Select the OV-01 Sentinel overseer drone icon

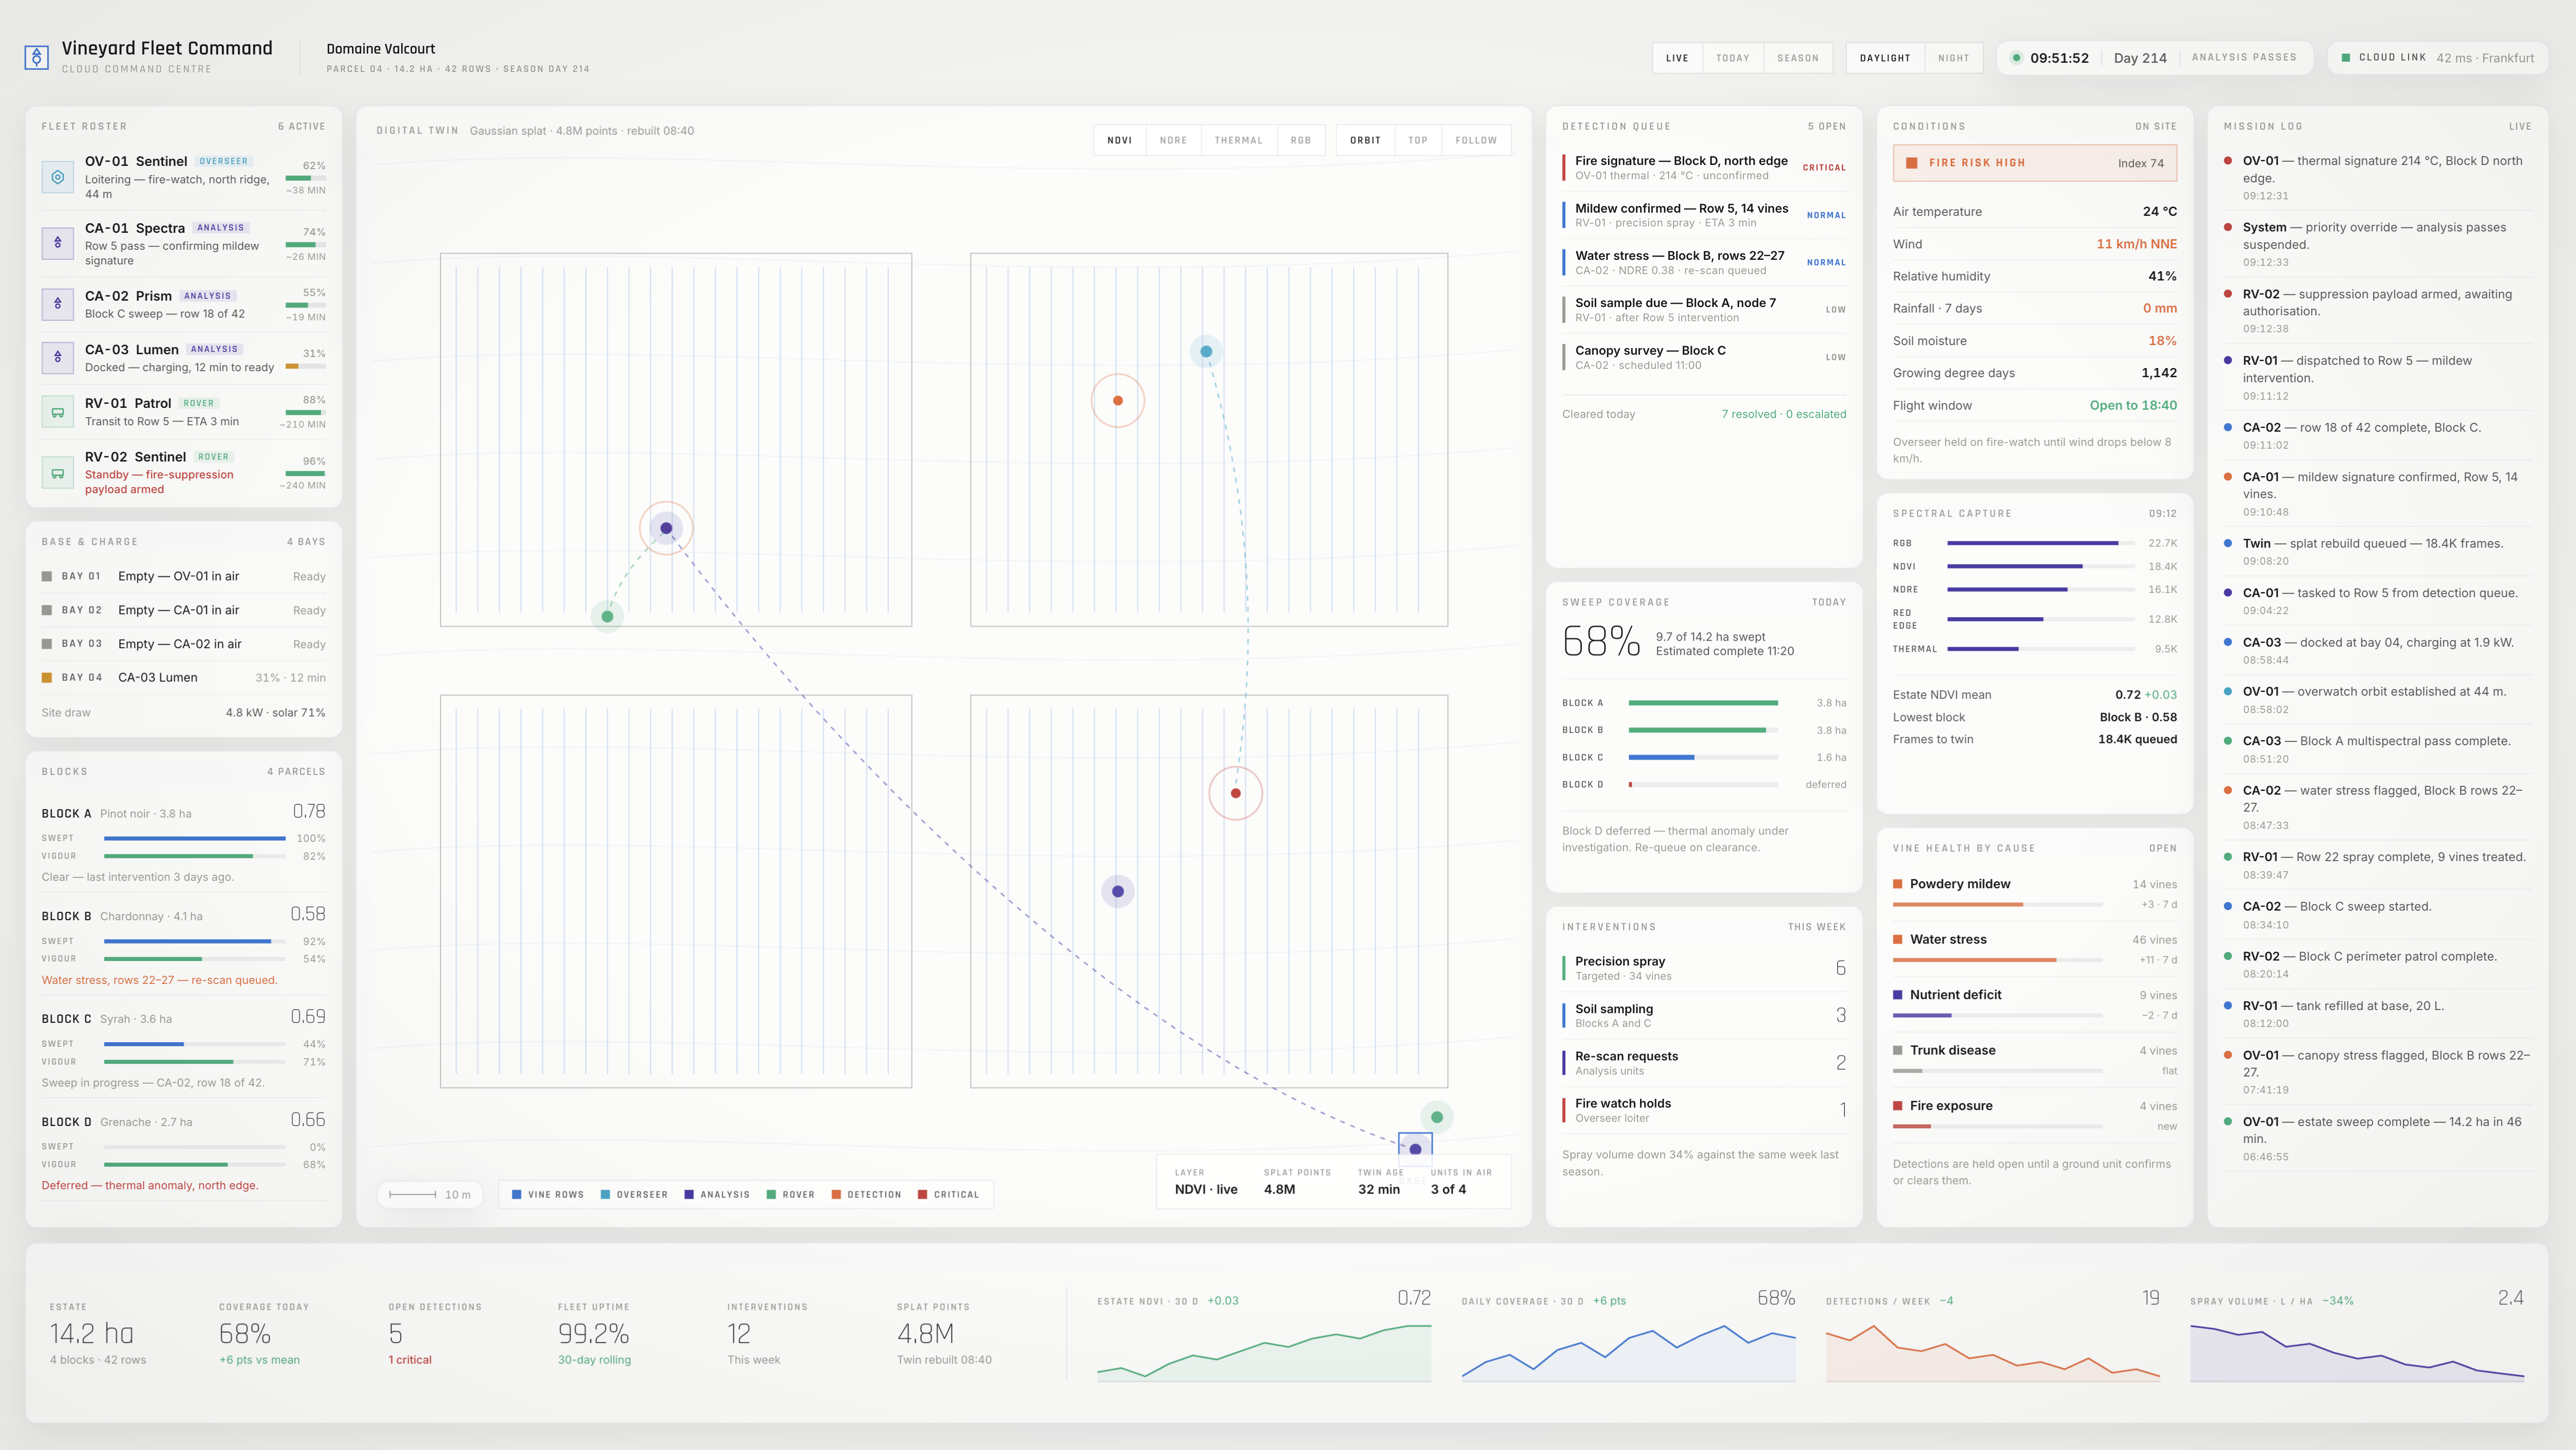(58, 177)
